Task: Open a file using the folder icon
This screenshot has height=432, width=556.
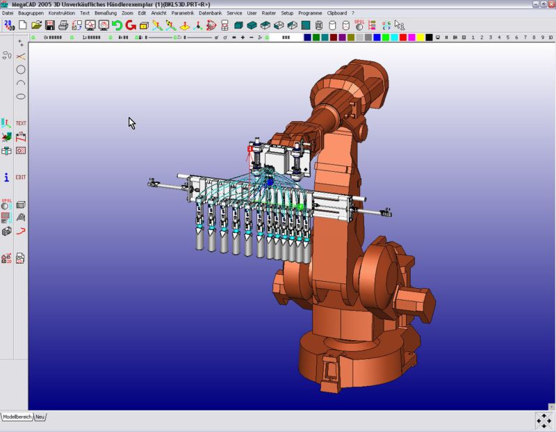Action: (x=36, y=25)
